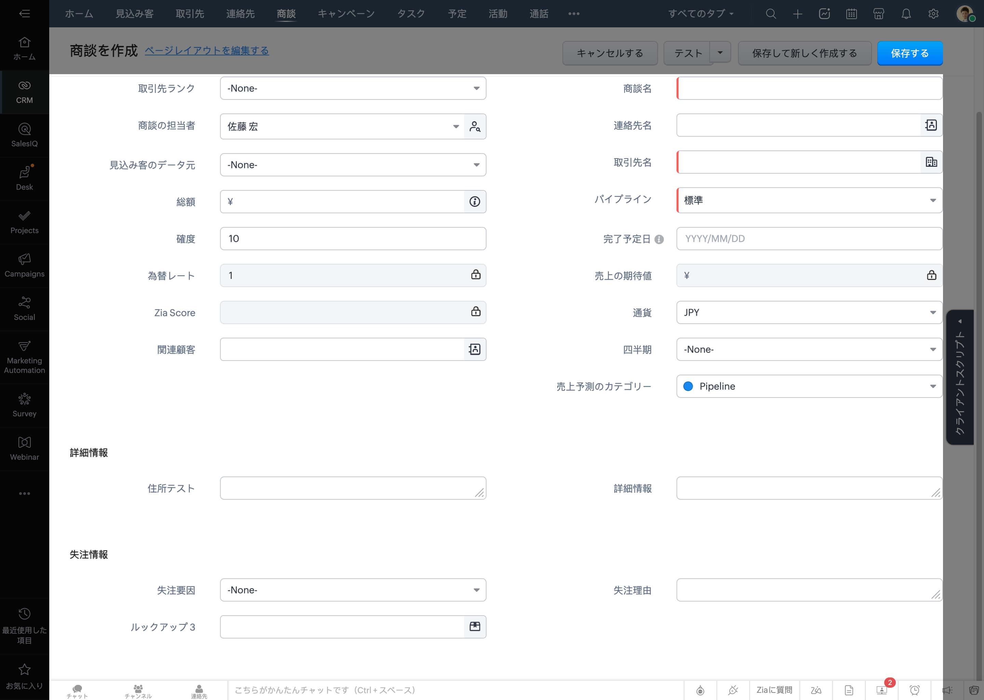This screenshot has height=700, width=984.
Task: Open the arrow next to テスト button
Action: (x=720, y=53)
